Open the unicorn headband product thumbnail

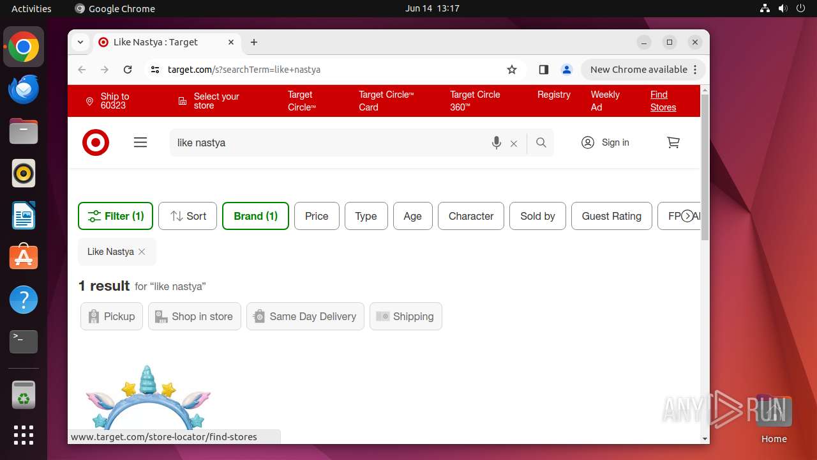(148, 397)
